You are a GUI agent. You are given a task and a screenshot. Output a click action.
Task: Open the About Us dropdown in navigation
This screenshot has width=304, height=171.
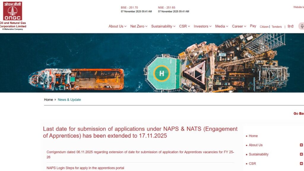117,26
